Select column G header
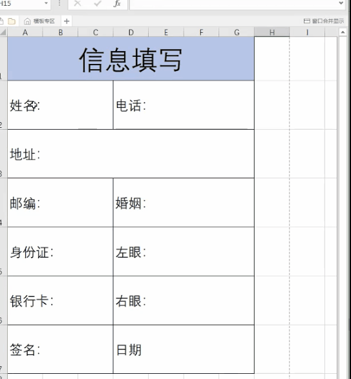The height and width of the screenshot is (379, 351). tap(237, 32)
